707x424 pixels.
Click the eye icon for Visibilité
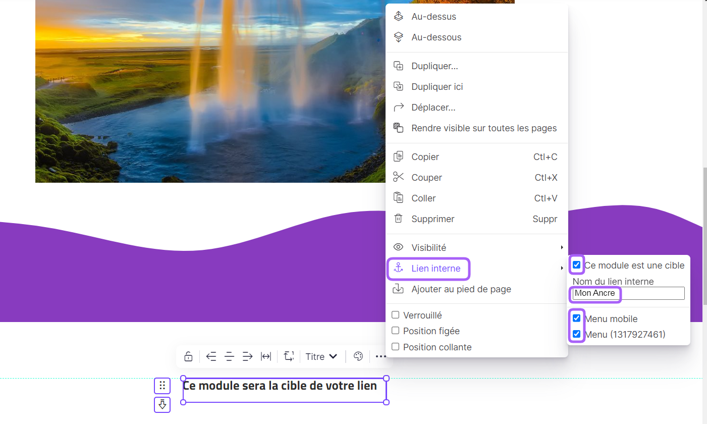point(398,247)
